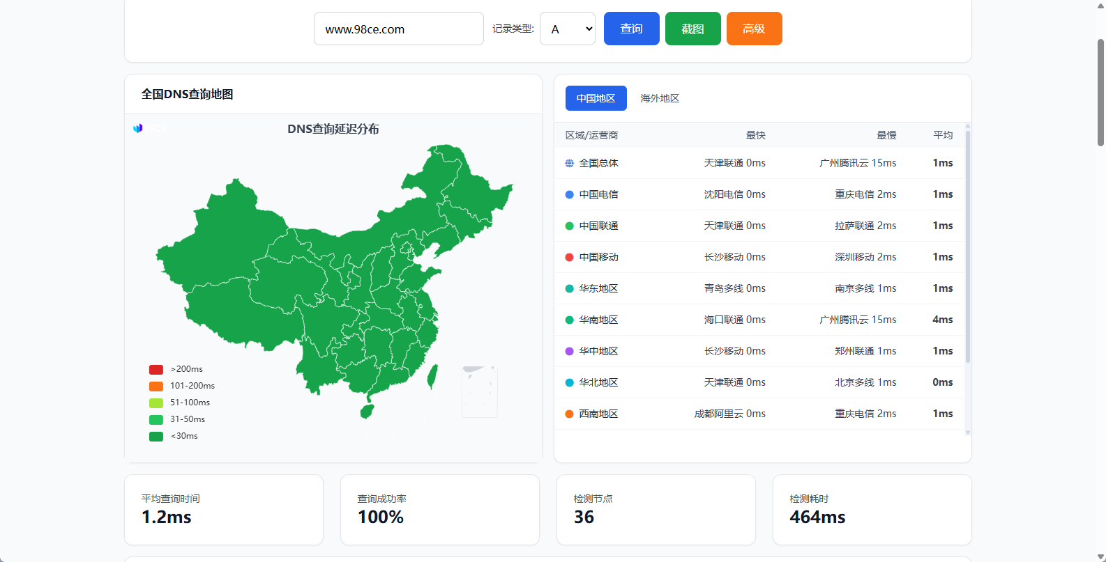Toggle the red >200ms legend swatch
1106x562 pixels.
tap(156, 369)
